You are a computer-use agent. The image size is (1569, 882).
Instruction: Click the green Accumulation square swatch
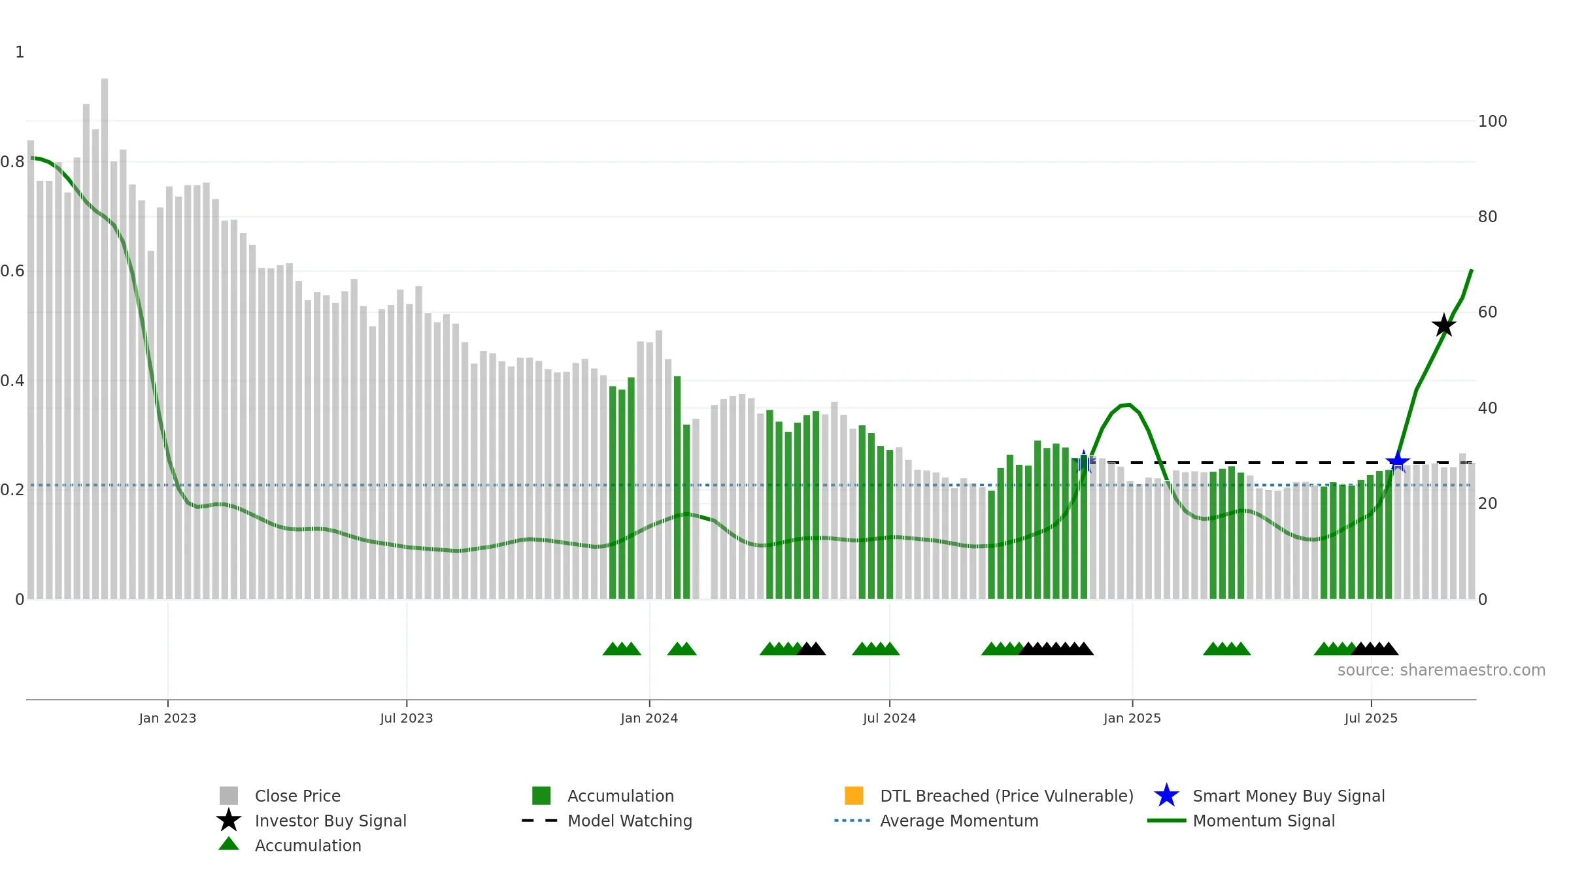[541, 795]
